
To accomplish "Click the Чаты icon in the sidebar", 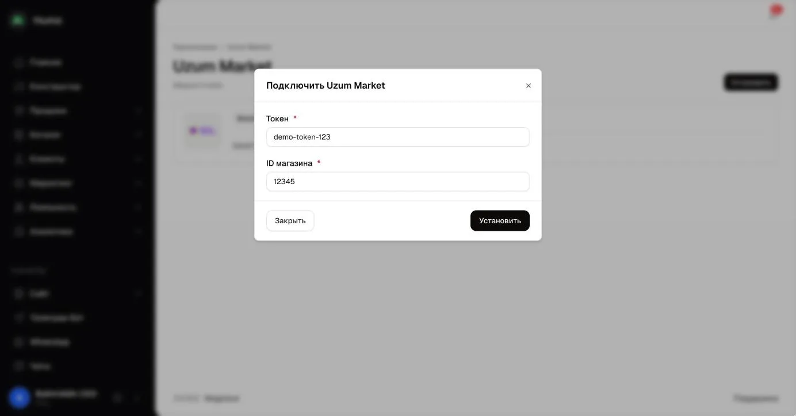I will [x=19, y=366].
